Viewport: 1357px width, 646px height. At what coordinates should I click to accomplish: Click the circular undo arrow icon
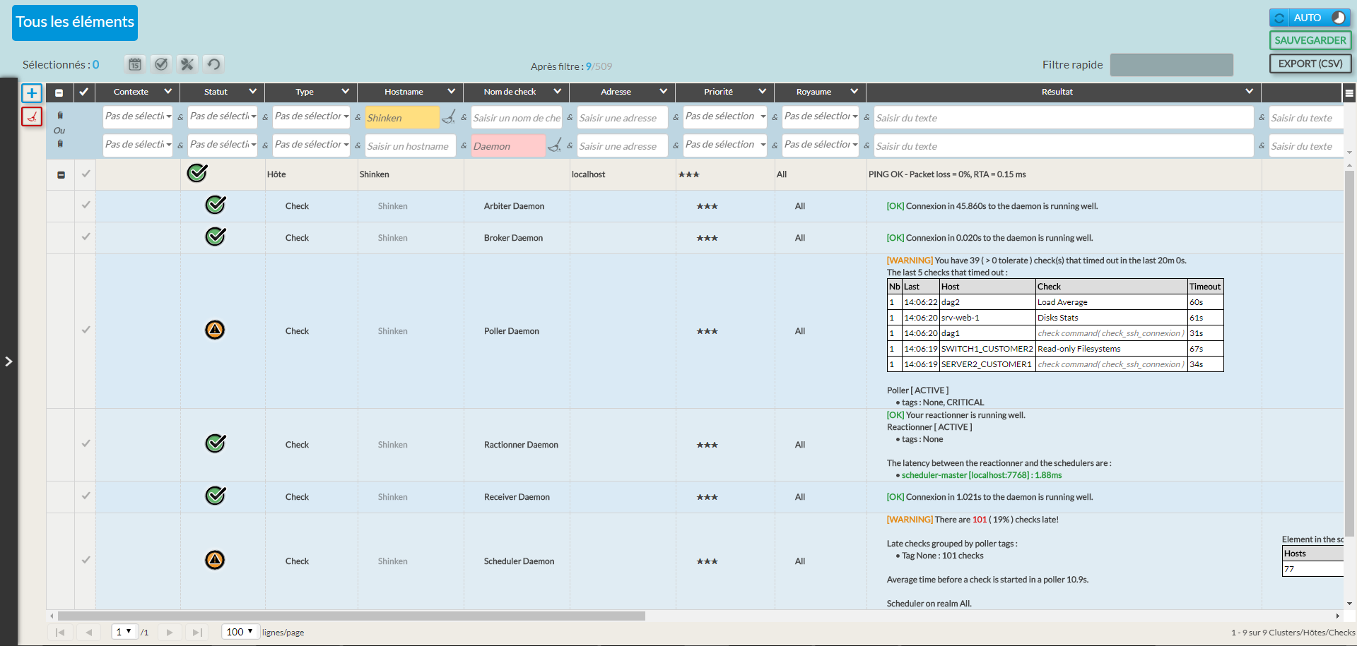click(213, 64)
